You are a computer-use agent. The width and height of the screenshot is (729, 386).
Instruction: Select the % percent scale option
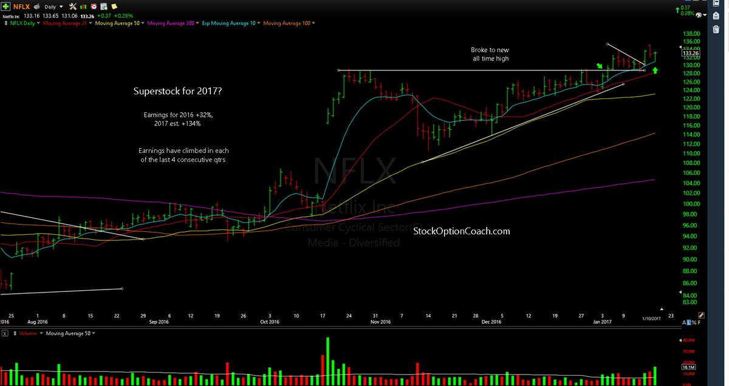[x=694, y=323]
